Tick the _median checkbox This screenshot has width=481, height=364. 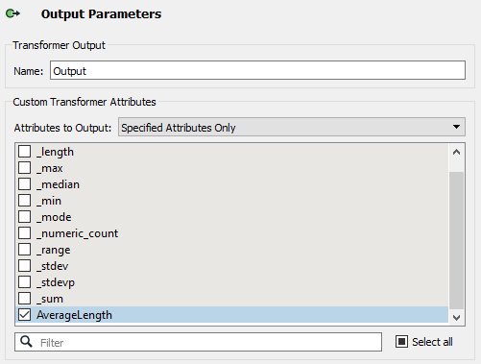click(x=24, y=184)
